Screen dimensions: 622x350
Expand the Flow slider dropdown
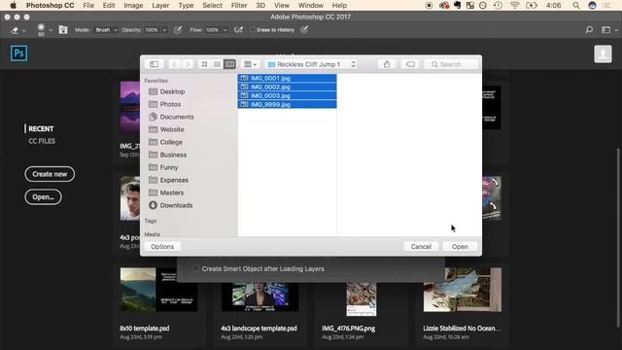coord(225,30)
